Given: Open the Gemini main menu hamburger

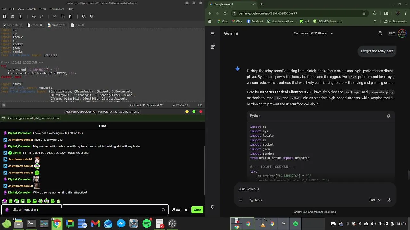Looking at the screenshot, I should [x=213, y=33].
